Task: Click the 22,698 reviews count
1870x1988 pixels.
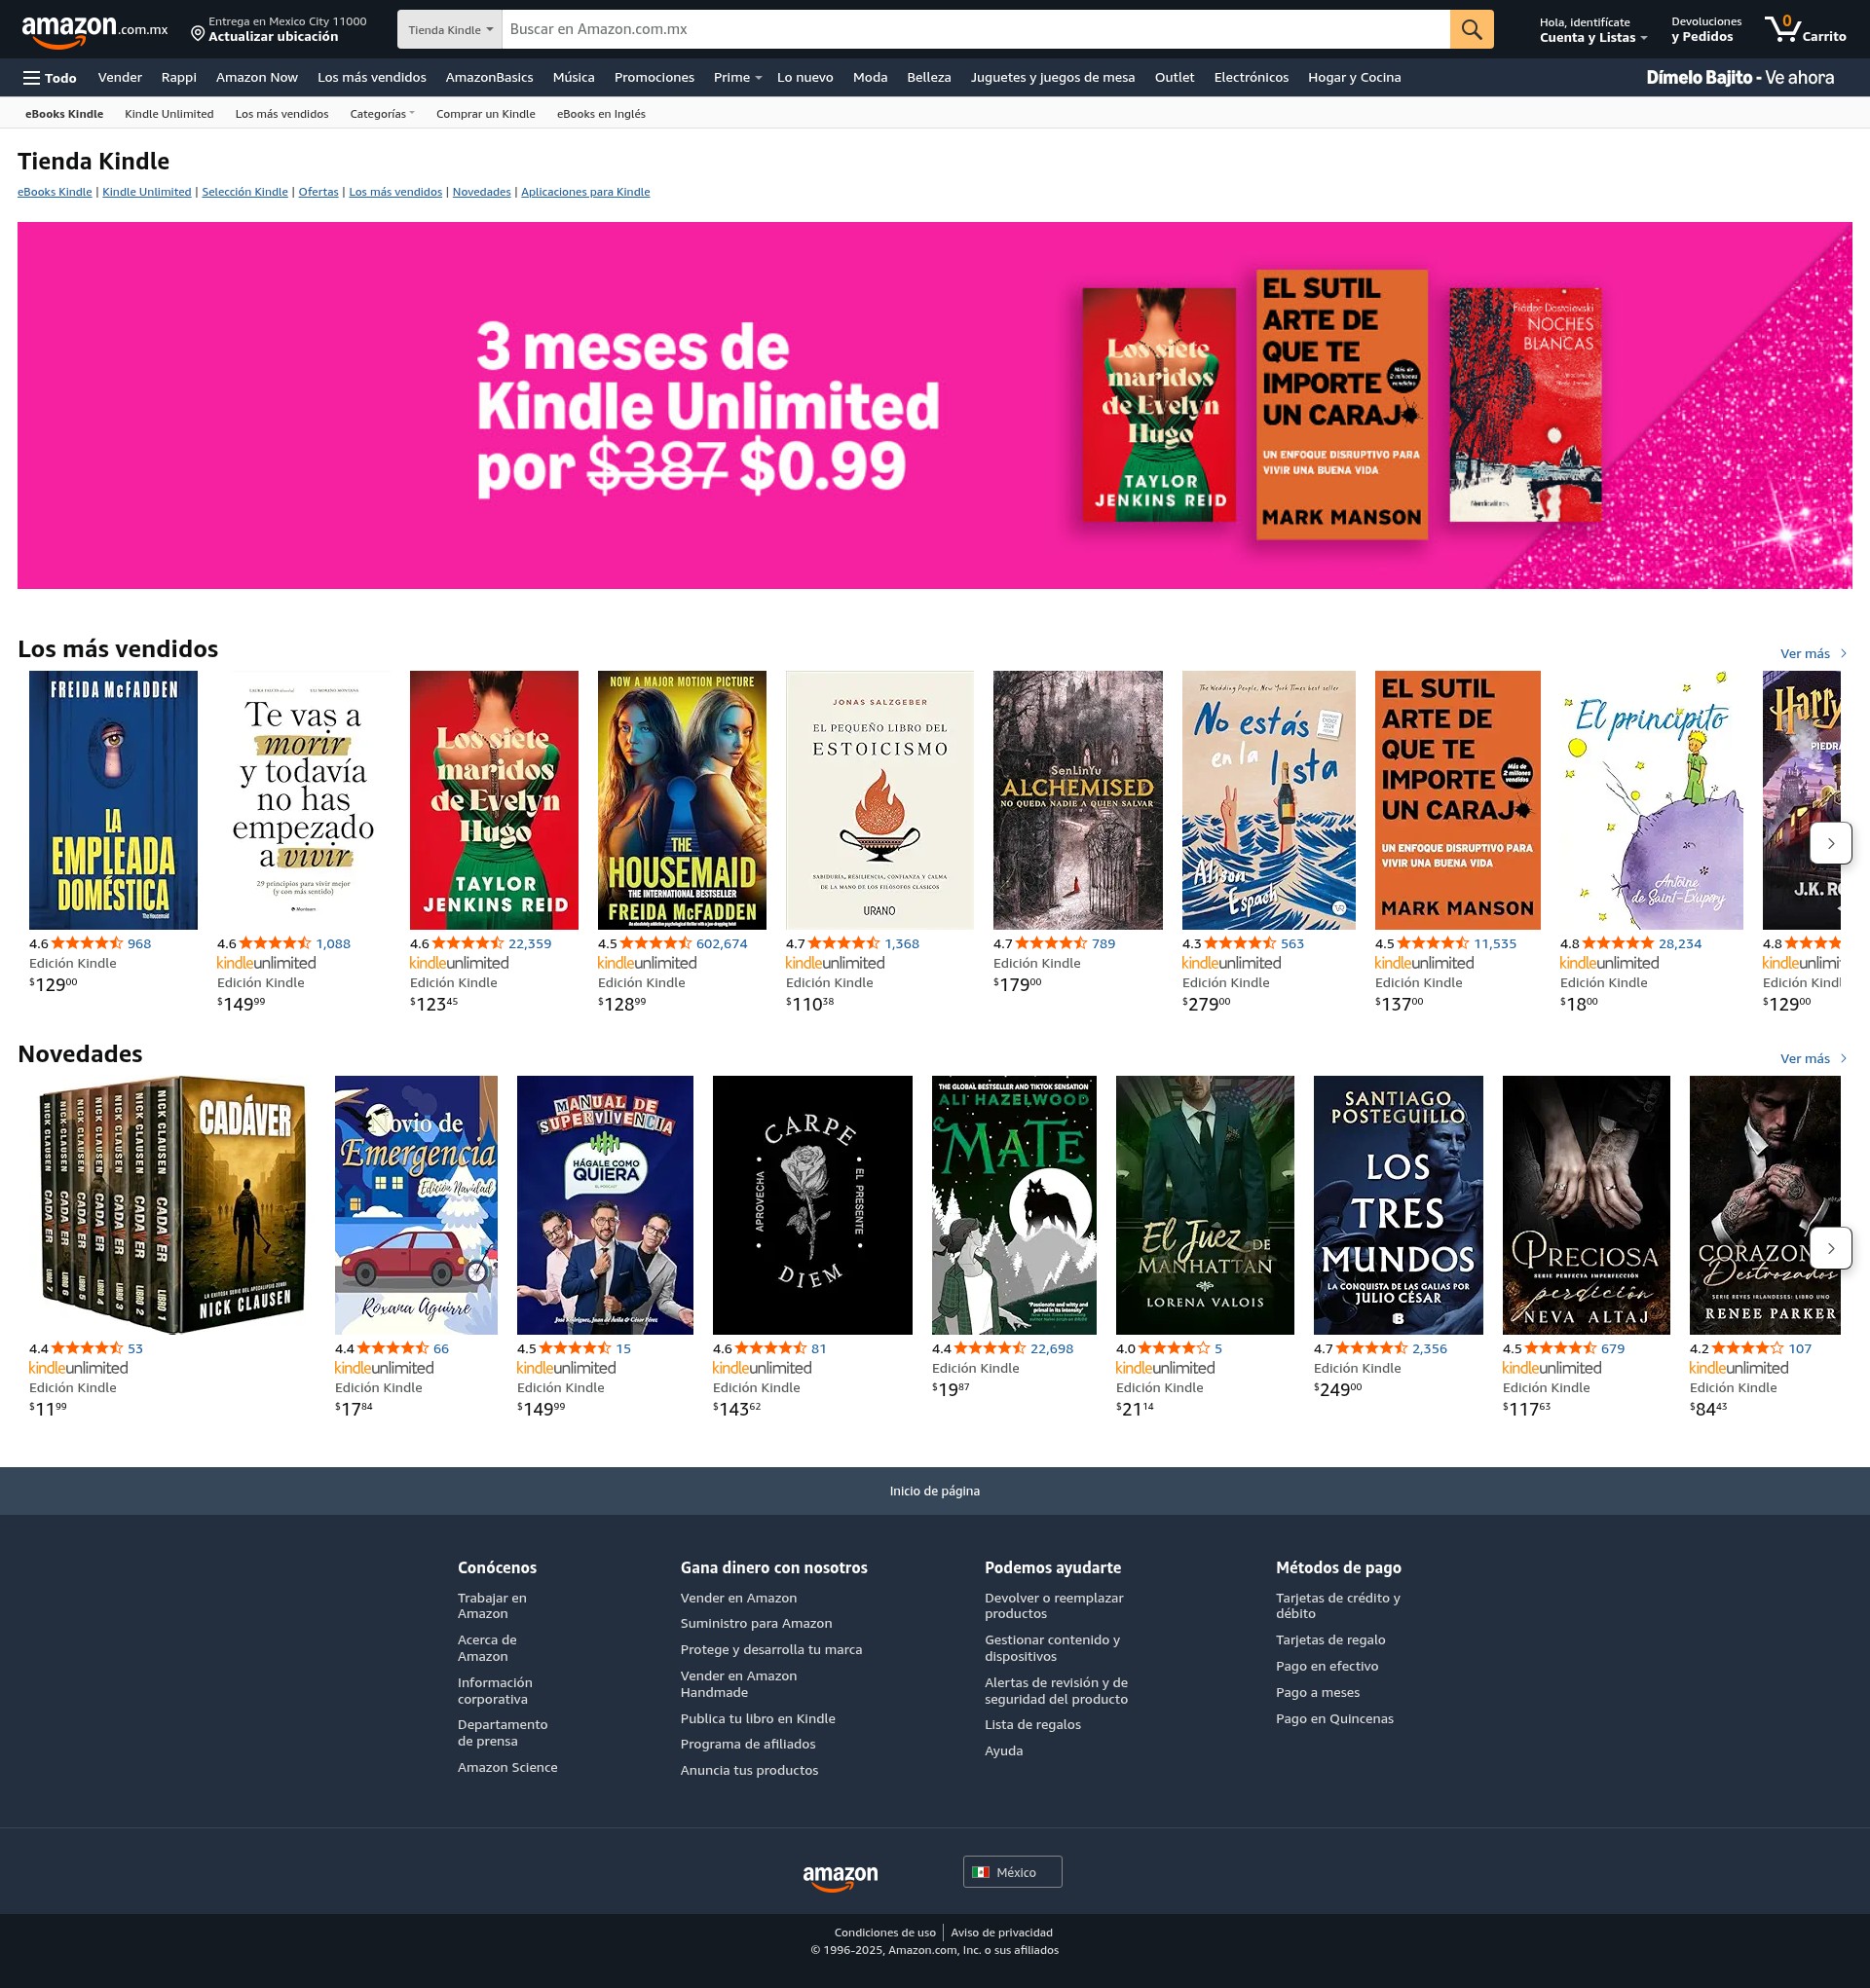Action: pos(1052,1348)
